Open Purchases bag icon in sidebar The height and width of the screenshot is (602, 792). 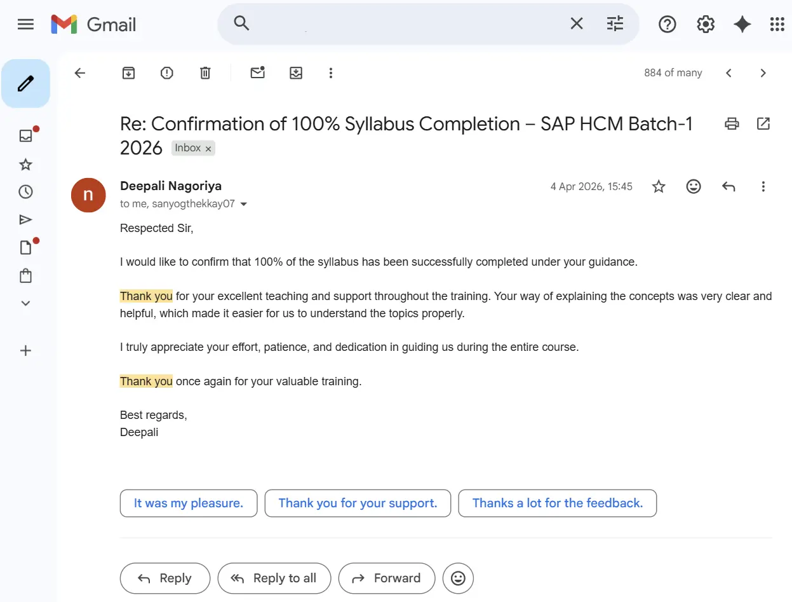[25, 275]
